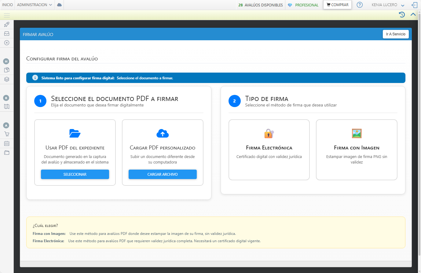The height and width of the screenshot is (273, 421).
Task: Open the map icon in sidebar
Action: coord(7,106)
